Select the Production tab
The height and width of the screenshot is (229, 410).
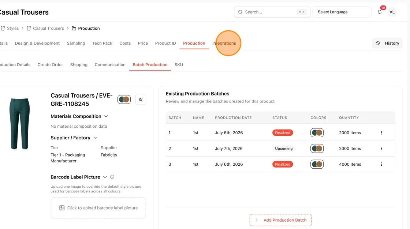coord(194,44)
